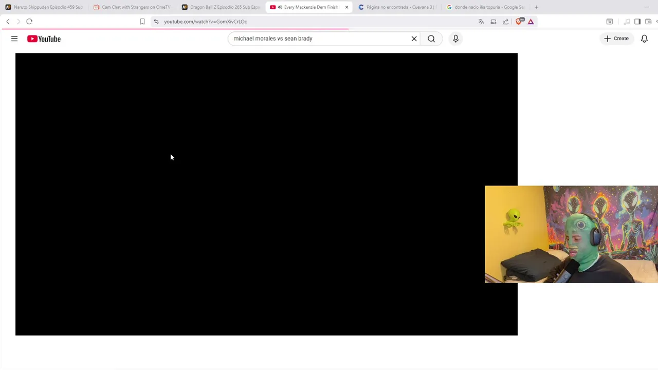The height and width of the screenshot is (370, 658).
Task: Click the webcam overlay of green-faced streamer
Action: [571, 234]
